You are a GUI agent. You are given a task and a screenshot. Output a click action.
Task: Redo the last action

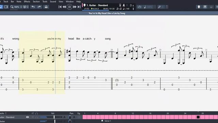click(x=39, y=7)
